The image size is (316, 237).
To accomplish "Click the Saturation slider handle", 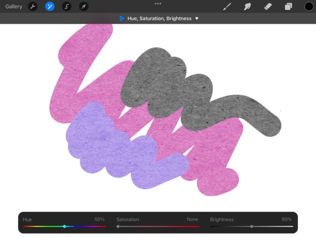I will (118, 226).
